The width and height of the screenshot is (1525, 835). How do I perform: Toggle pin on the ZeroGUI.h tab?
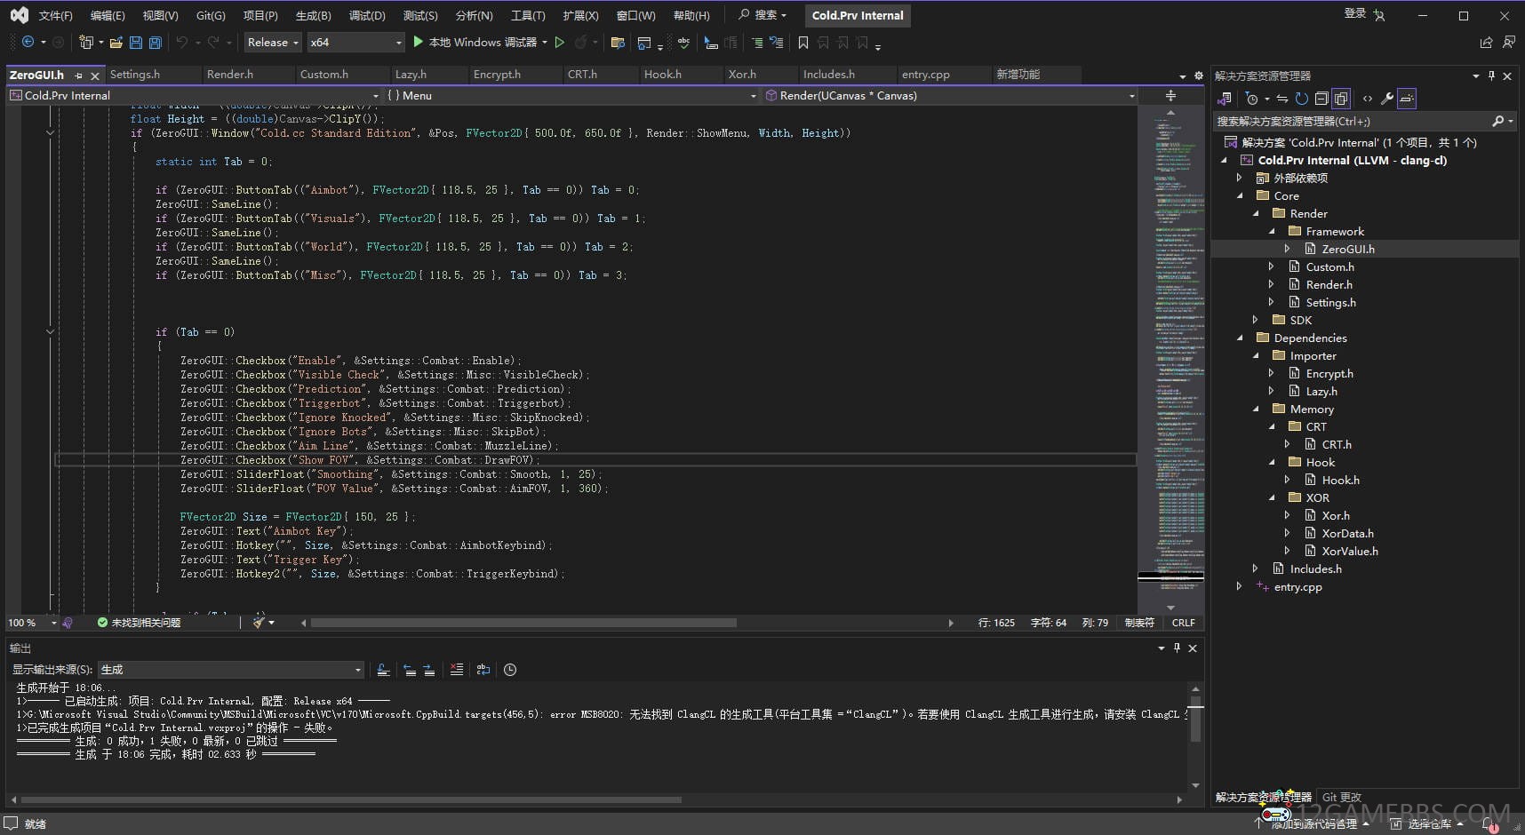(79, 76)
